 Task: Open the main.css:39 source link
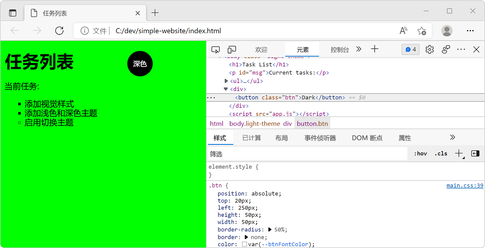coord(465,186)
